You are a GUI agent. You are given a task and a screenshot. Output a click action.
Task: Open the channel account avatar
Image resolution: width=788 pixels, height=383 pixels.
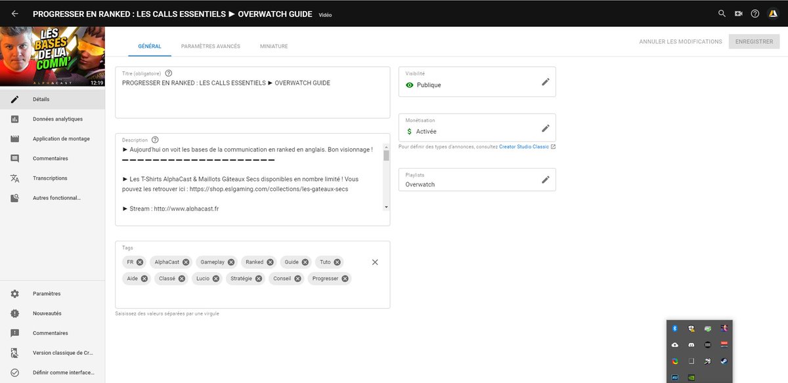(773, 13)
